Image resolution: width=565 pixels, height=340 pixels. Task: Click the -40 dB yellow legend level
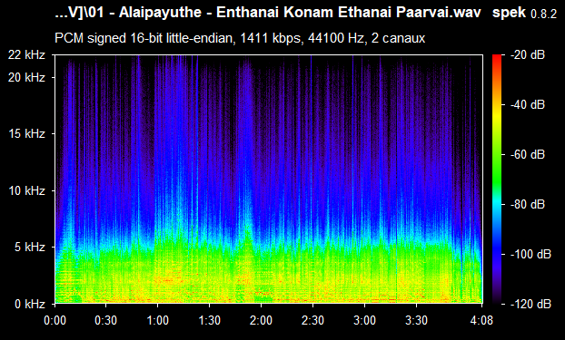pyautogui.click(x=528, y=104)
